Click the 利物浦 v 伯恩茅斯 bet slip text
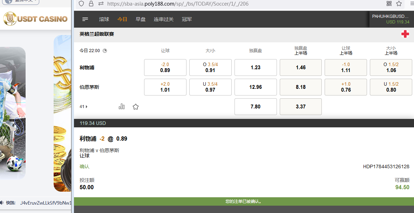The image size is (414, 213). 99,151
